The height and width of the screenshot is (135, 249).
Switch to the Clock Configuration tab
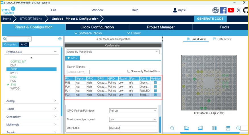pos(97,27)
